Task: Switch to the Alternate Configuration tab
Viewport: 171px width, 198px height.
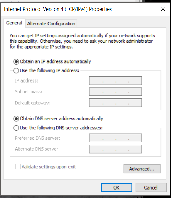Action: (51, 24)
